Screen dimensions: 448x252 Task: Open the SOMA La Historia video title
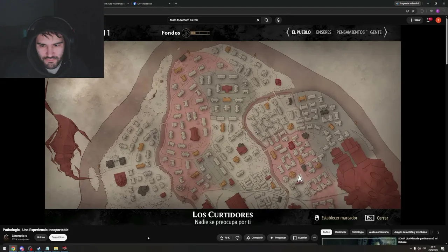[418, 240]
